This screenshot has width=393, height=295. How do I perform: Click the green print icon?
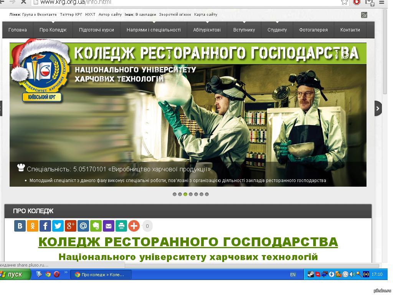[x=121, y=226]
